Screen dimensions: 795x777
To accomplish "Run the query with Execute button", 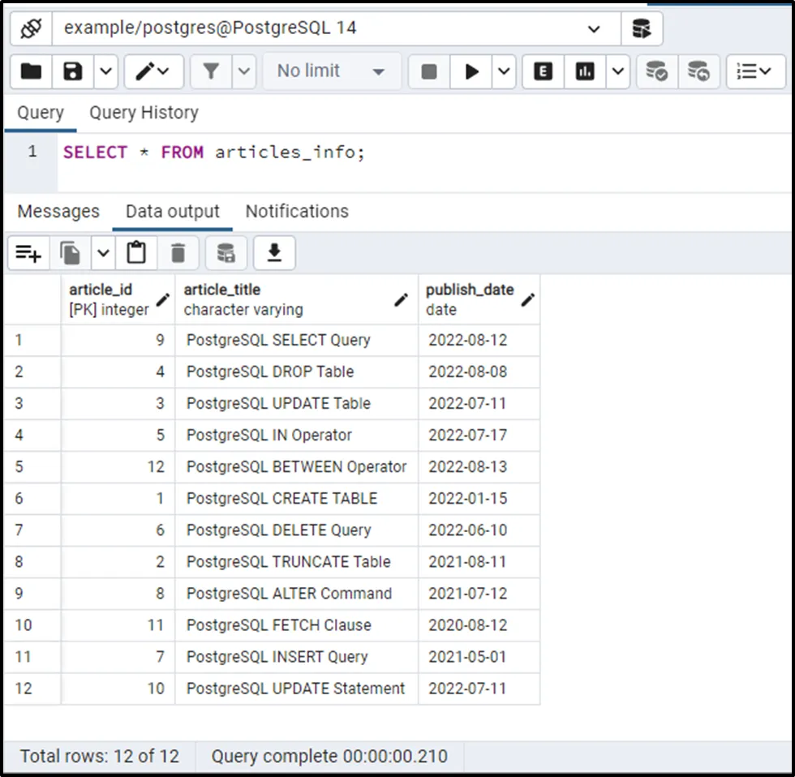I will [x=471, y=71].
